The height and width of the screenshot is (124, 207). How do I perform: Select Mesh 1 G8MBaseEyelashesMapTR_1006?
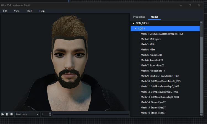(162, 34)
